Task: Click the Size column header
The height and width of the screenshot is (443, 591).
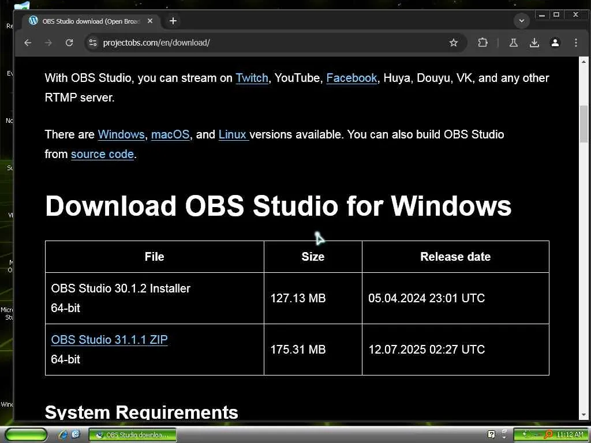Action: pos(313,257)
